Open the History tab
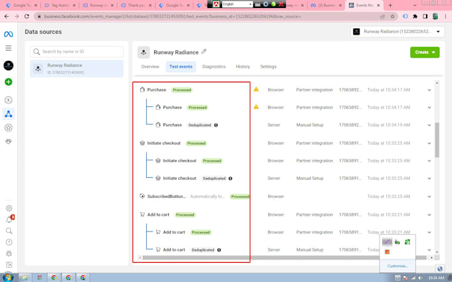This screenshot has width=452, height=282. [243, 66]
